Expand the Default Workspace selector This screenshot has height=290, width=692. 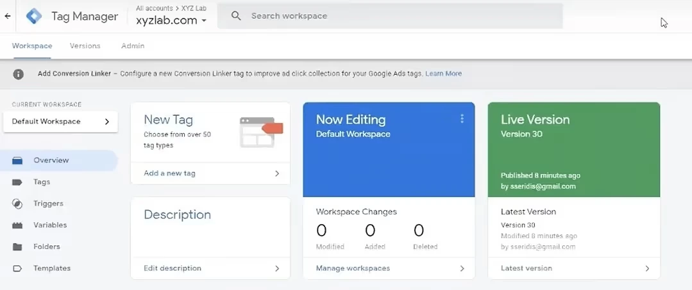click(x=60, y=122)
